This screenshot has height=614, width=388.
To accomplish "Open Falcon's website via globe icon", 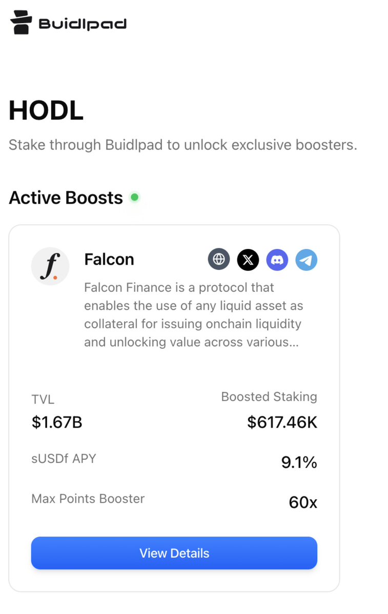I will [219, 259].
